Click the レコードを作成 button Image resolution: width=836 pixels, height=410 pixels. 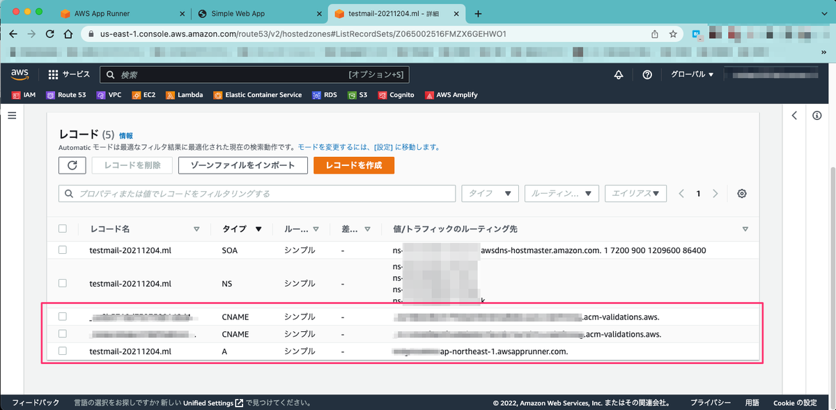[x=354, y=165]
